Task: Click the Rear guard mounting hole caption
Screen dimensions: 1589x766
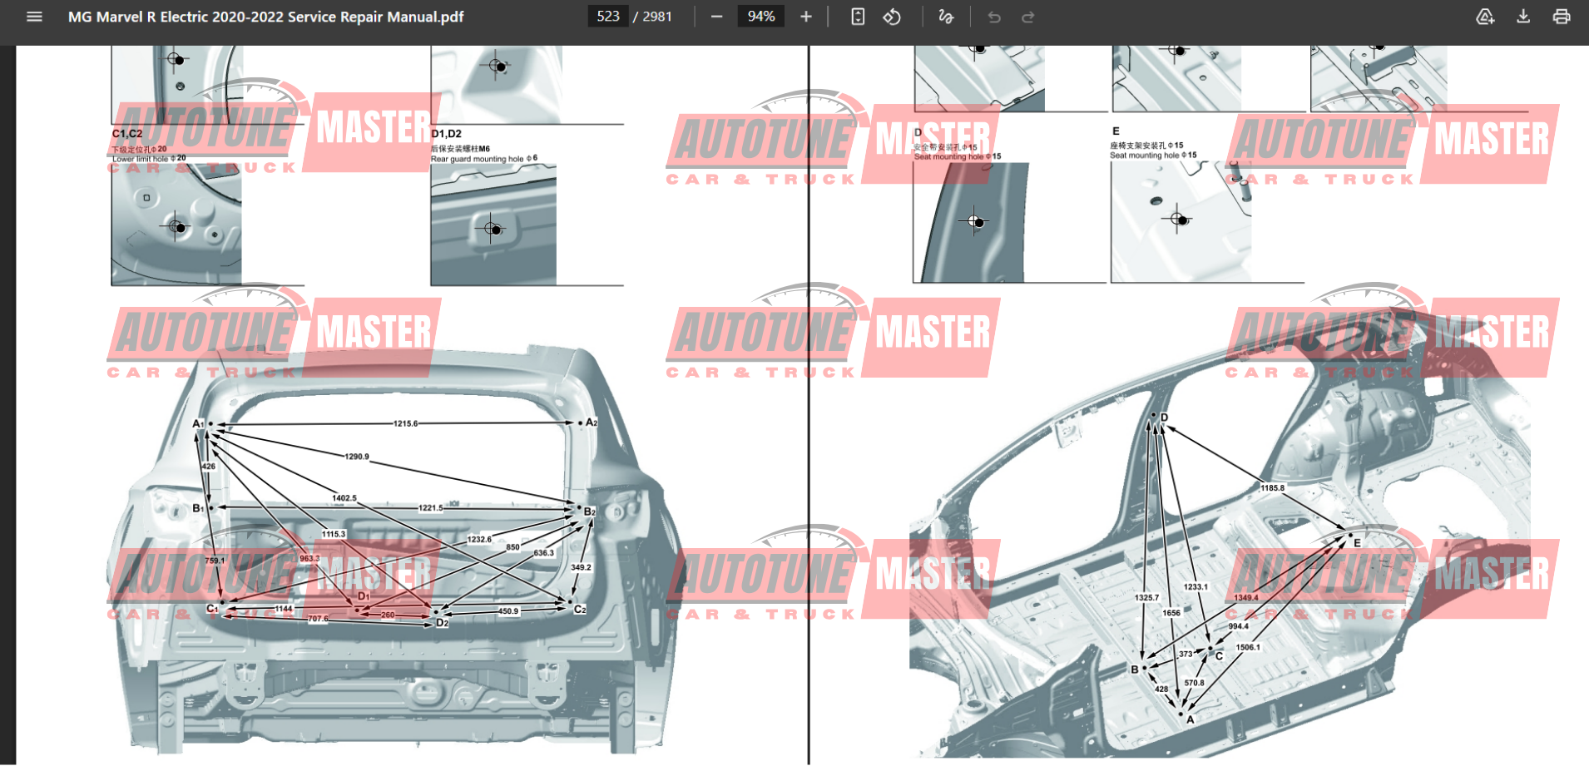Action: (x=484, y=158)
